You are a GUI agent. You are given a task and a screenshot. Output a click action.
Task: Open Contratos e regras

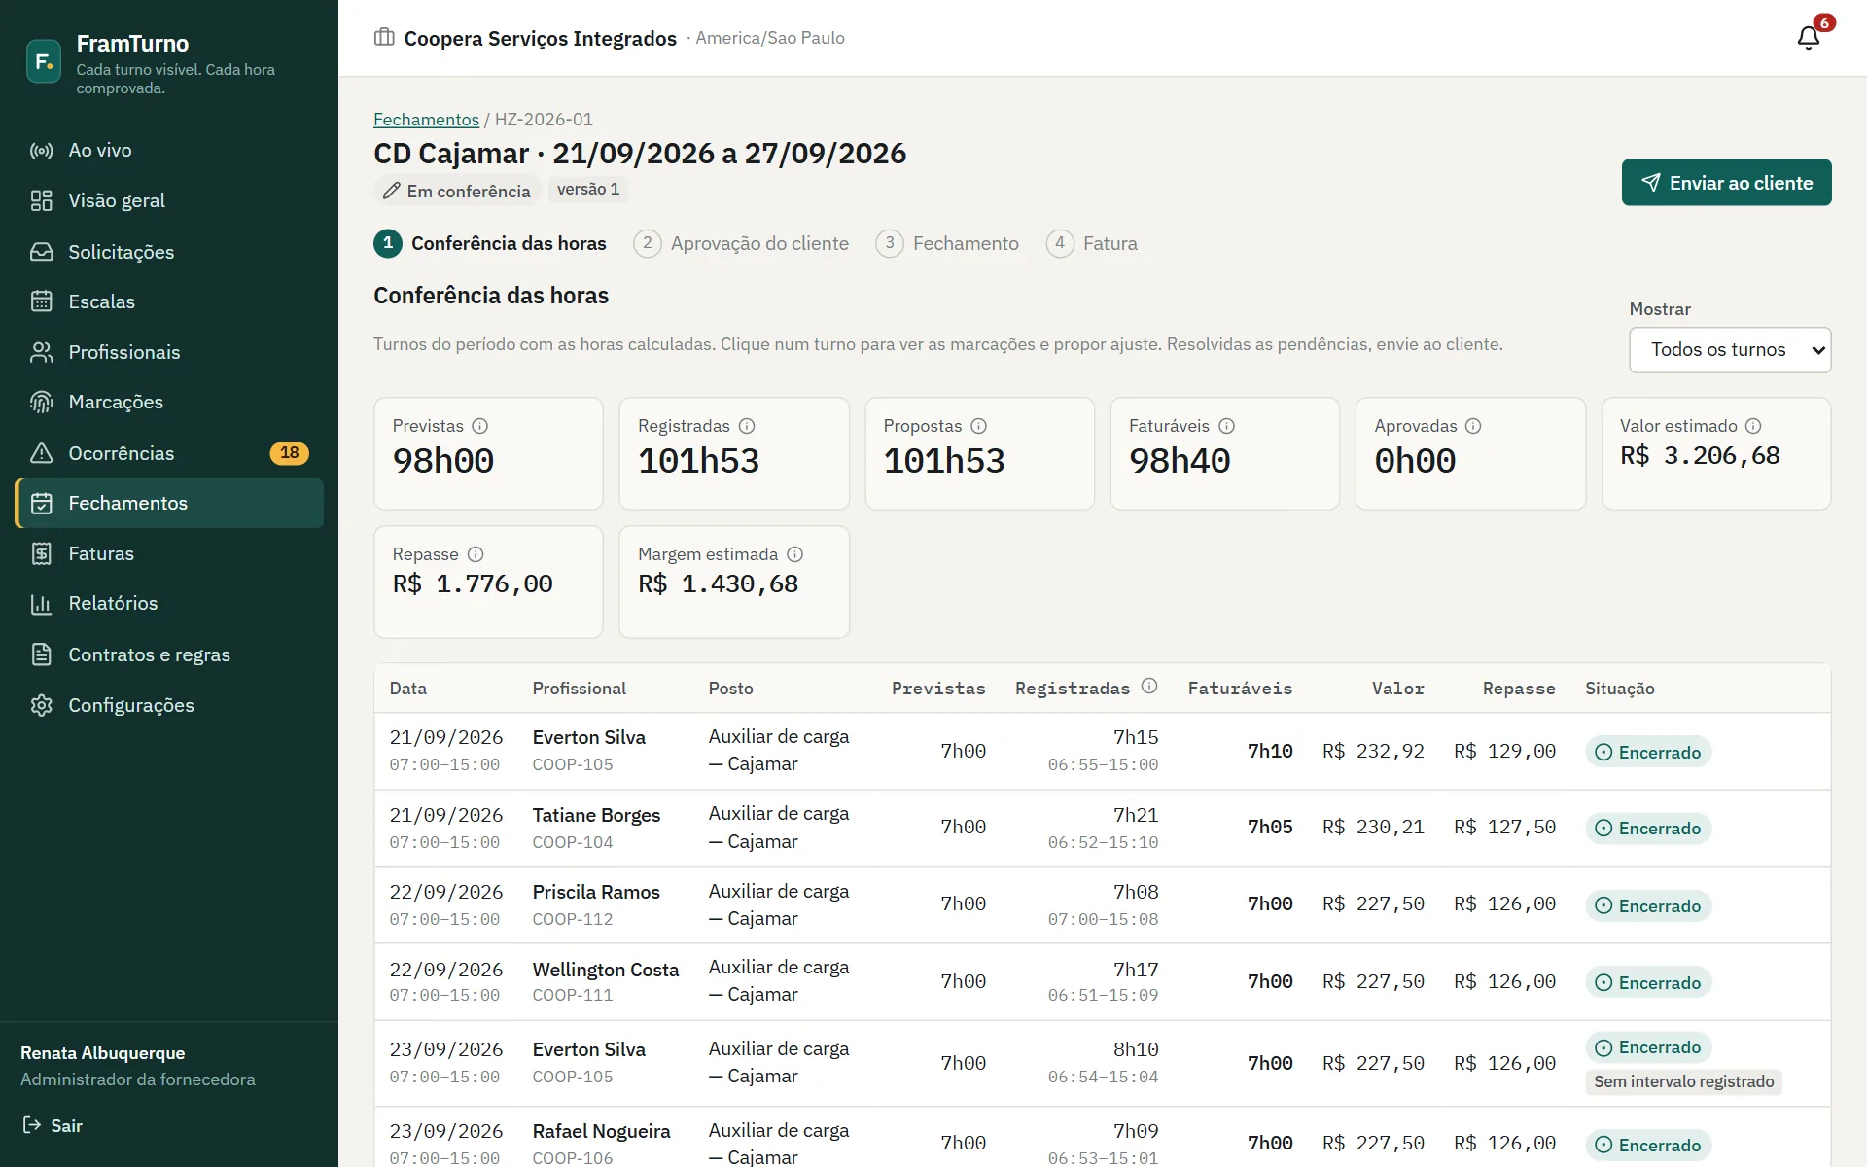169,654
